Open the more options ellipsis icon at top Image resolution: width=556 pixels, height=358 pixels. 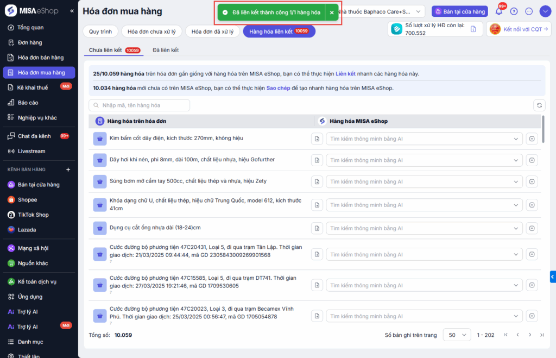(529, 11)
